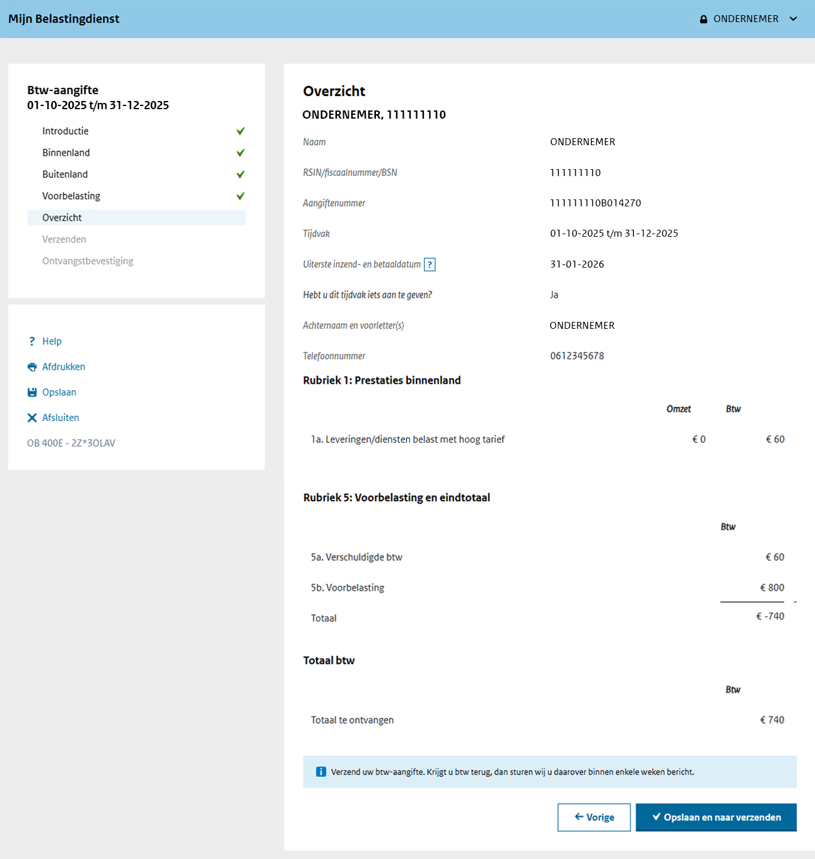The image size is (815, 859).
Task: Click the blue info icon in notice bar
Action: pyautogui.click(x=321, y=772)
